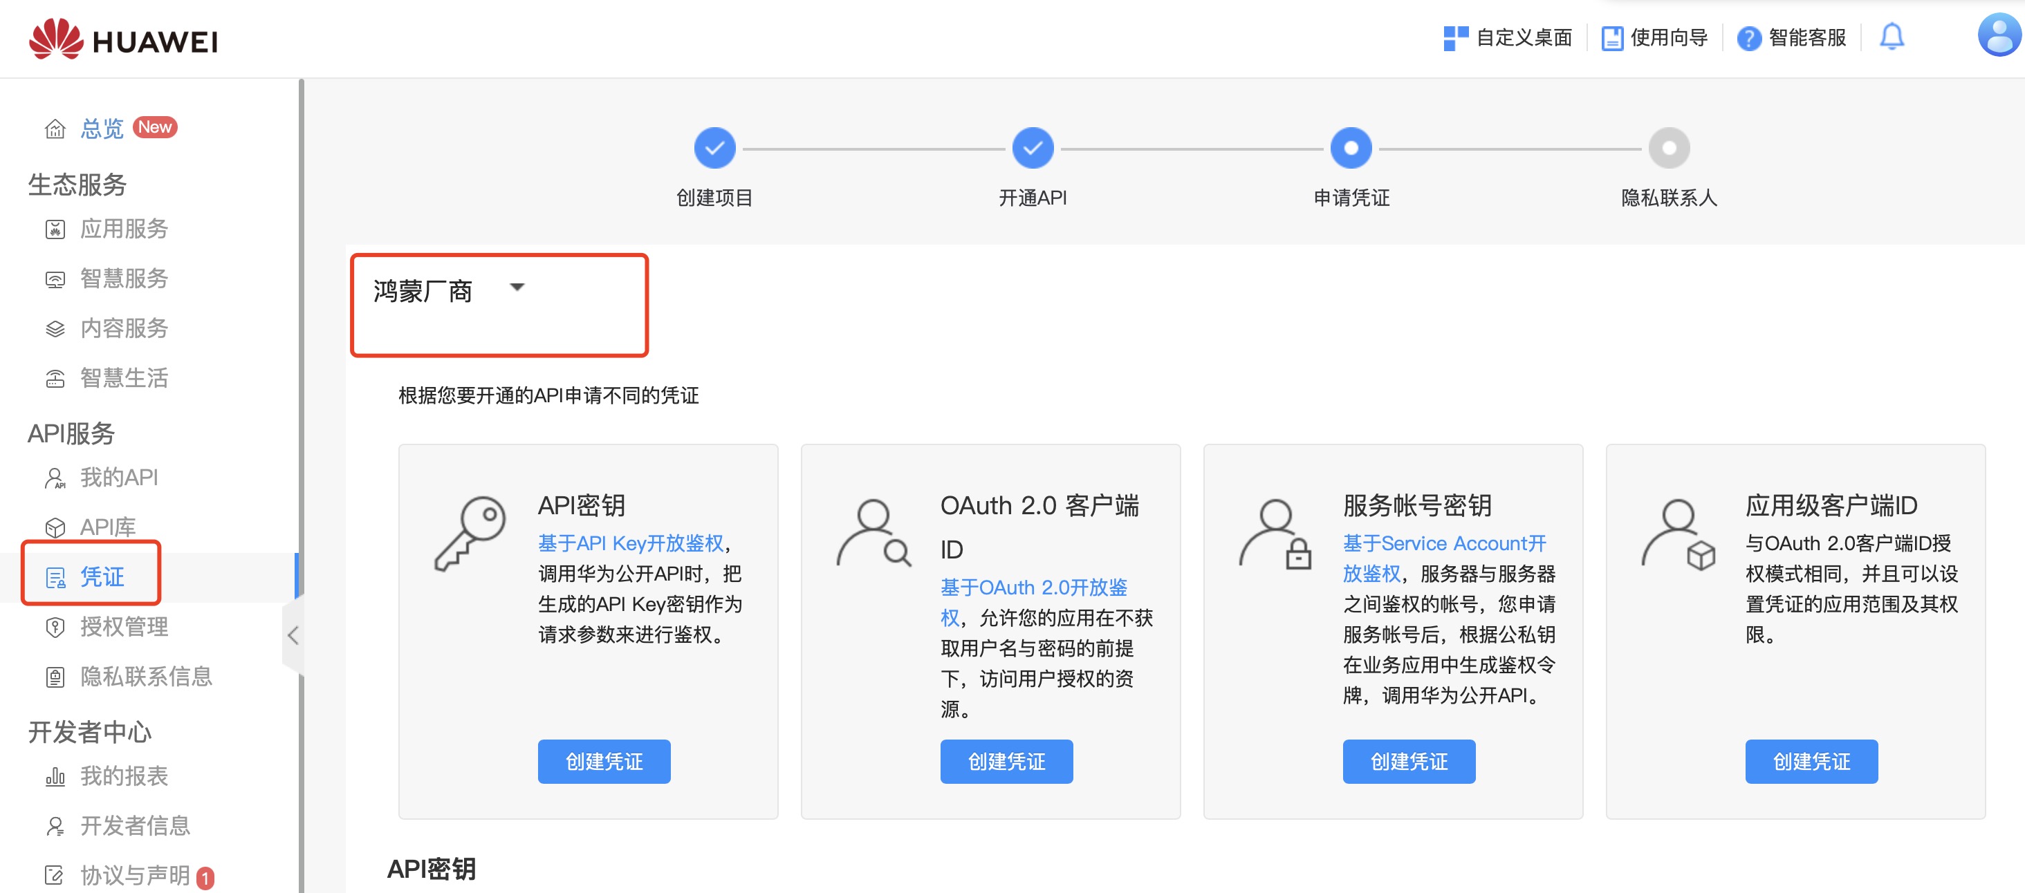Click the 开发者信息 person icon
Viewport: 2025px width, 893px height.
(x=55, y=825)
